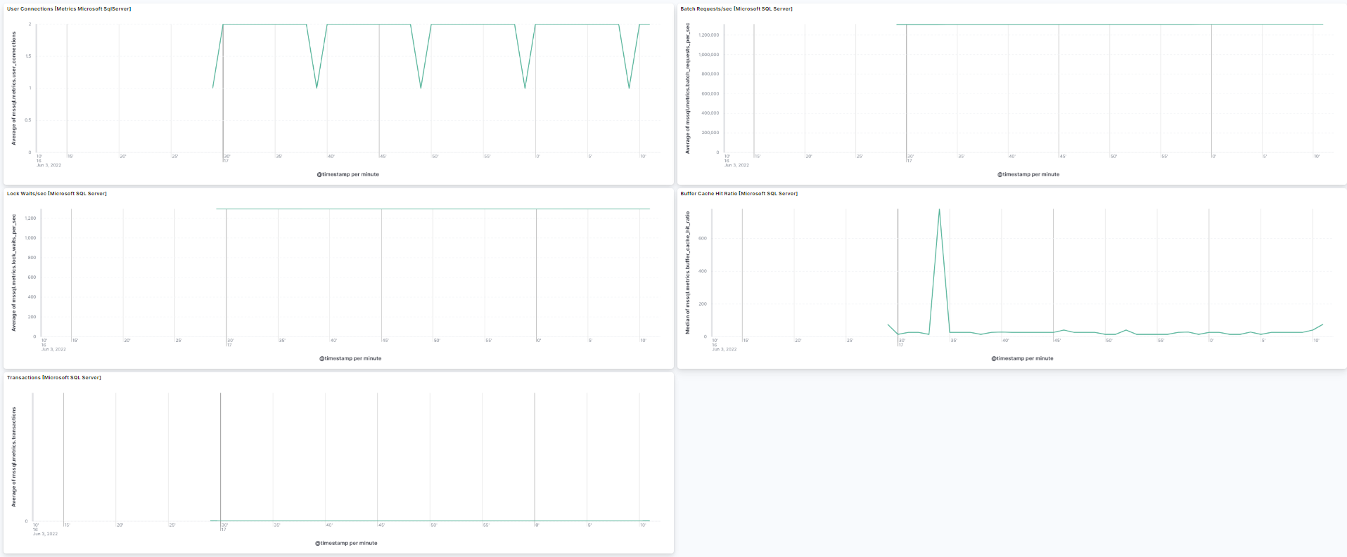Click '@timestamp per minute' under Transactions chart
1347x557 pixels.
point(346,543)
